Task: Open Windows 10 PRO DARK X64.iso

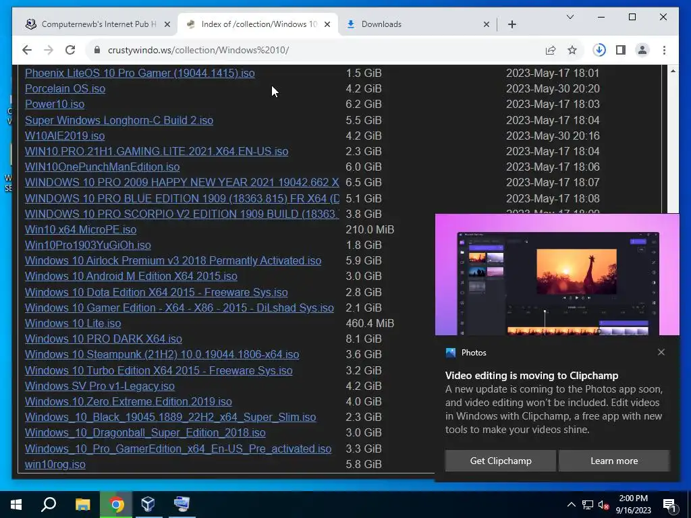Action: pos(103,339)
